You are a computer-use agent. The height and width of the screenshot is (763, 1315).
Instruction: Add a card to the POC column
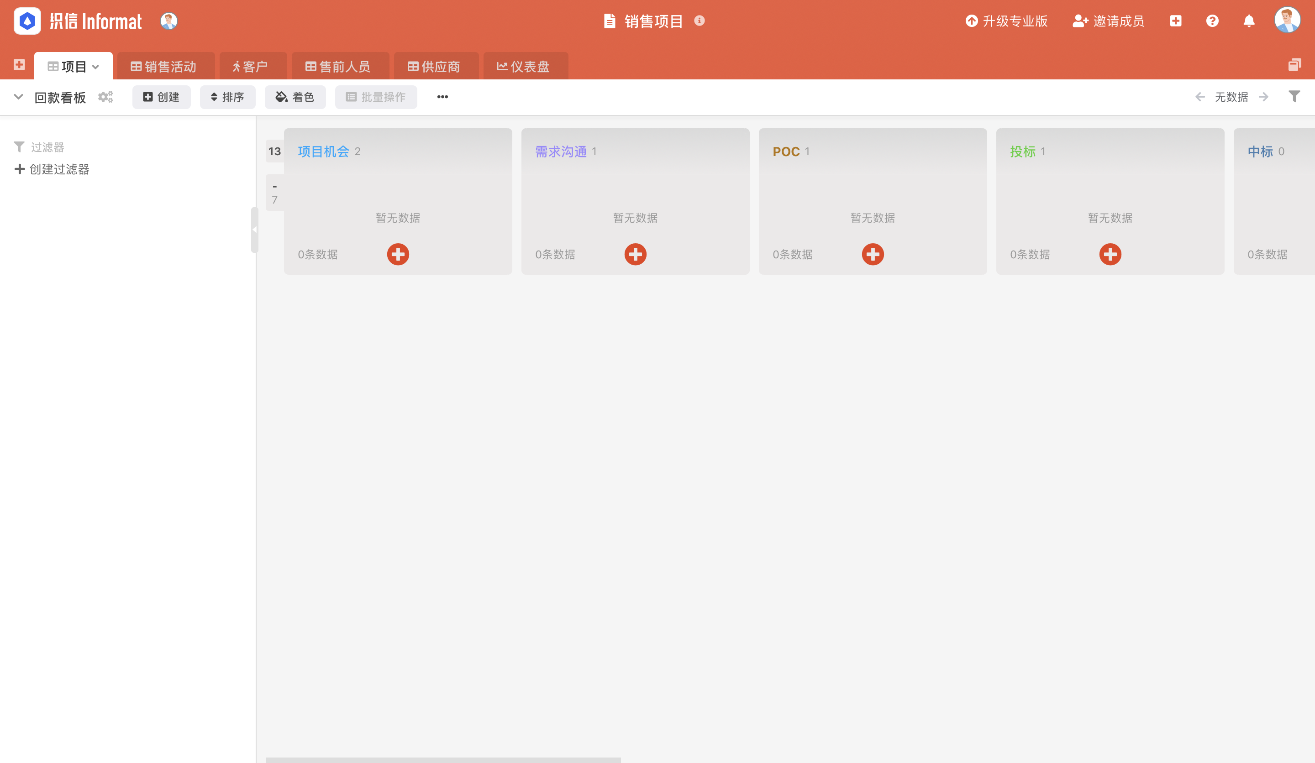point(873,254)
